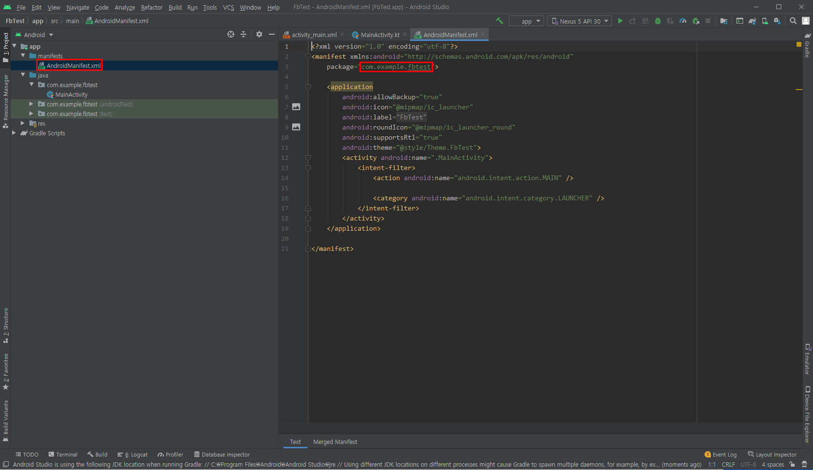Viewport: 813px width, 470px height.
Task: Open AVD Manager icon
Action: (765, 21)
